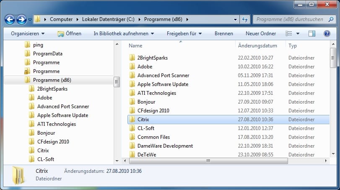Screen dimensions: 340x190
Task: Click Computer in the address breadcrumb
Action: tap(61, 19)
